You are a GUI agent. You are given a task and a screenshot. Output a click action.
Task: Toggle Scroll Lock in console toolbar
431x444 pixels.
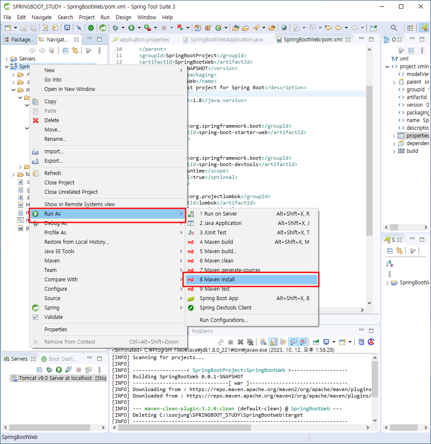(x=274, y=342)
